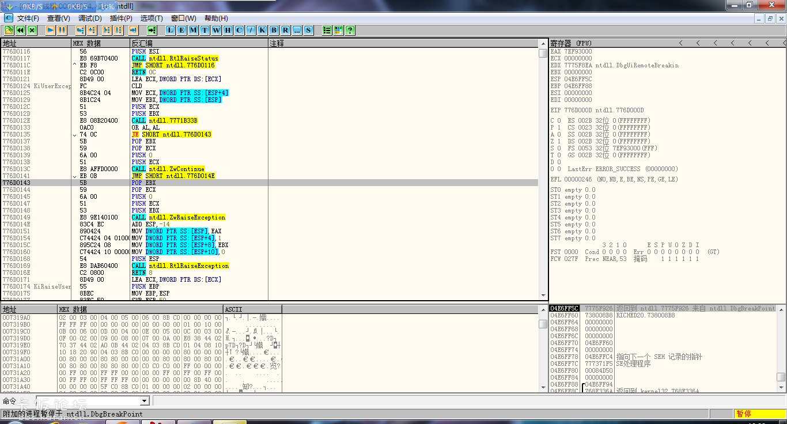Show Memory map with M button
This screenshot has width=787, height=424.
(x=194, y=30)
